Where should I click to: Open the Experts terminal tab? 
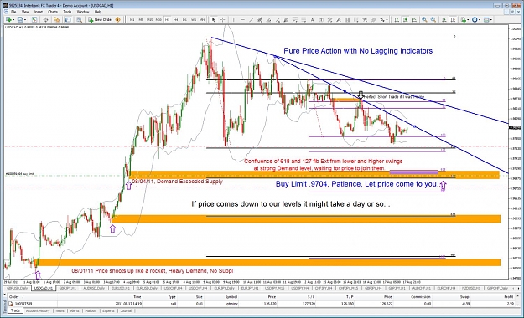click(x=109, y=310)
